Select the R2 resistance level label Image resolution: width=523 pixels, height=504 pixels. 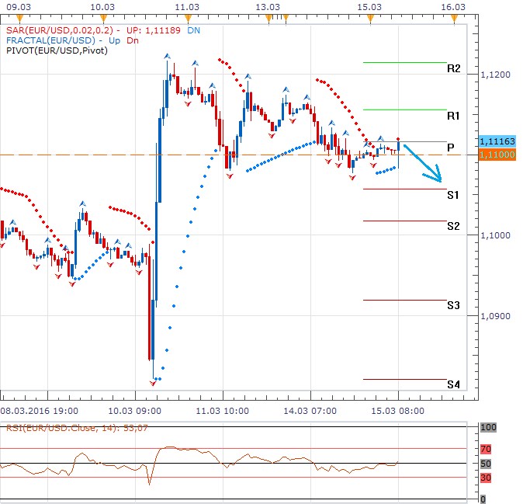(454, 68)
